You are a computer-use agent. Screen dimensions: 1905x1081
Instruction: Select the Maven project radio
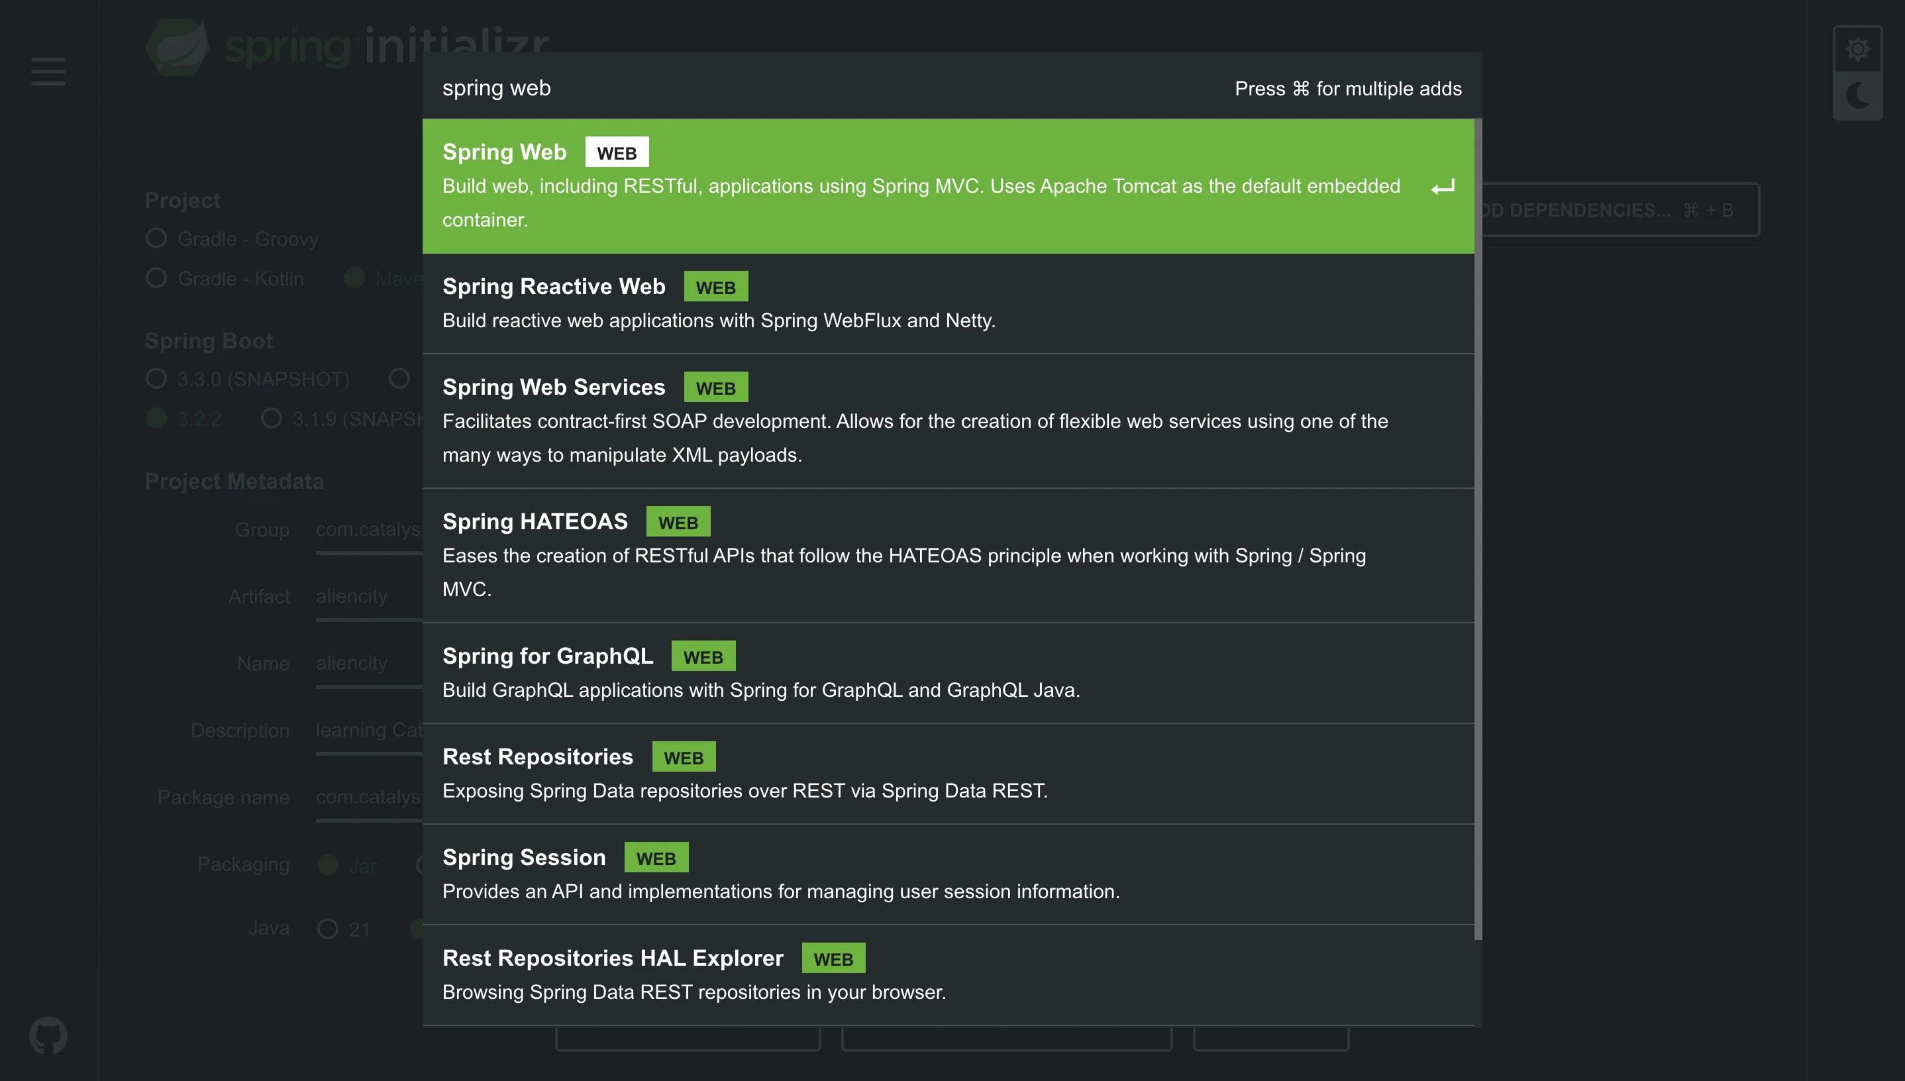pyautogui.click(x=354, y=278)
